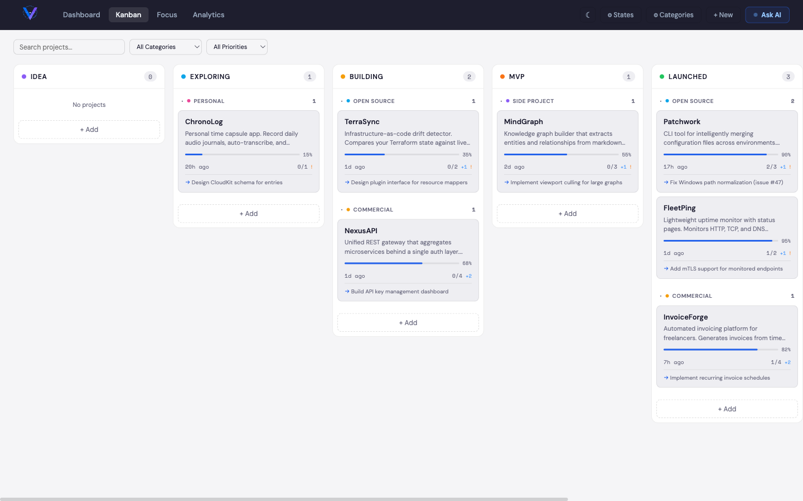Image resolution: width=803 pixels, height=501 pixels.
Task: Click the green status dot beside LAUNCHED
Action: (661, 76)
